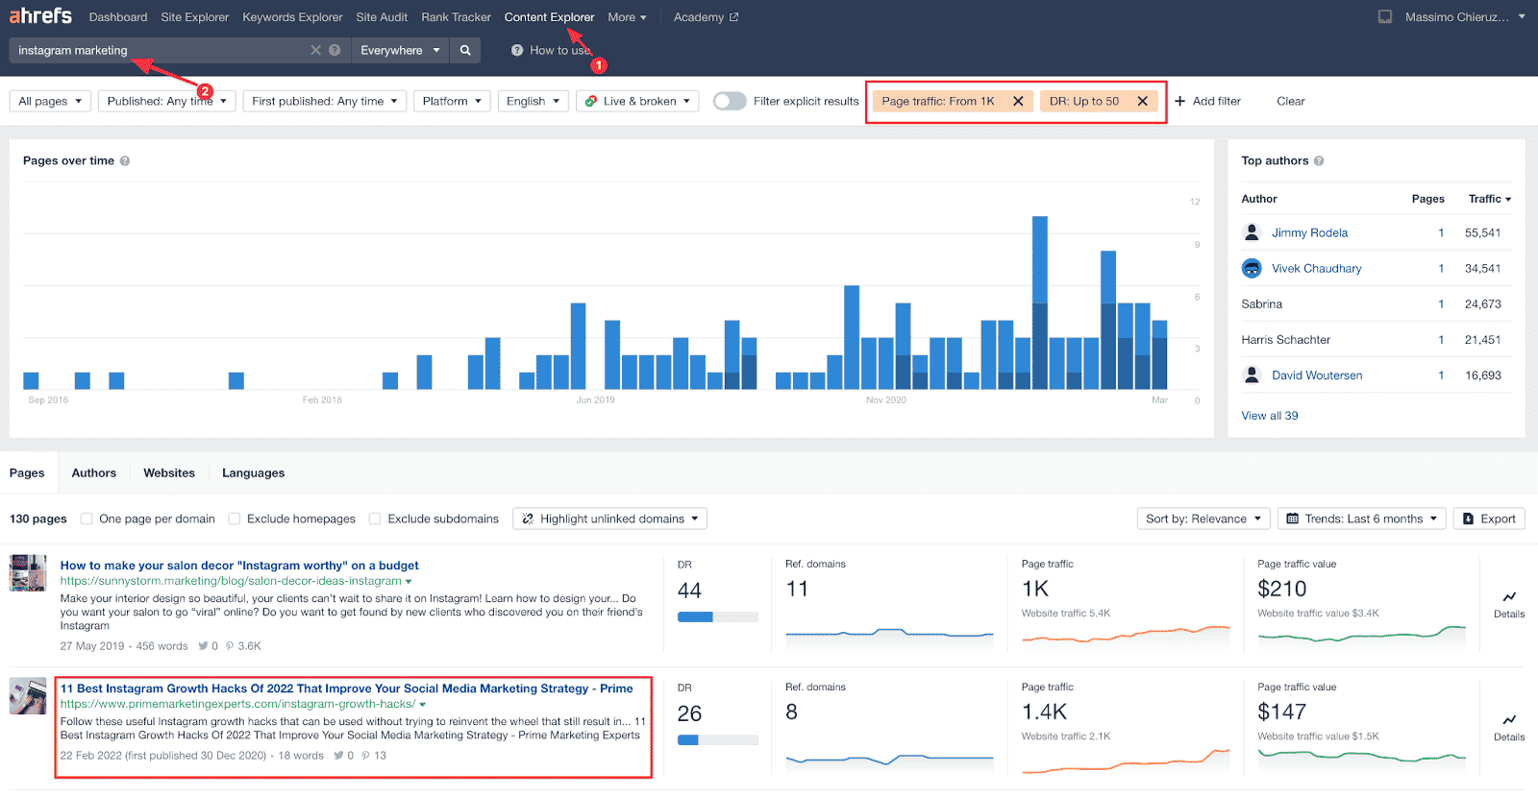Open search help question mark in search field
1538x797 pixels.
click(x=335, y=50)
